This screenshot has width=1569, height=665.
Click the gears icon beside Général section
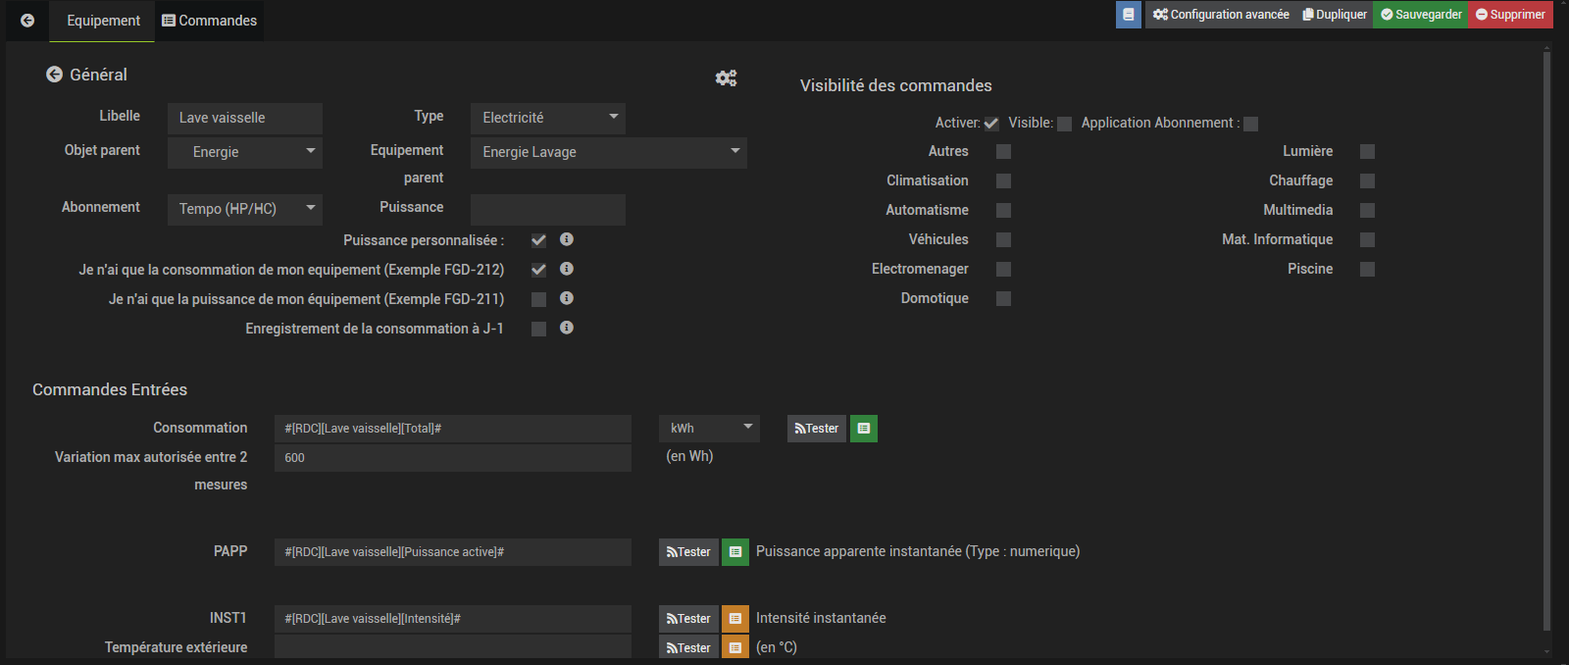(726, 78)
